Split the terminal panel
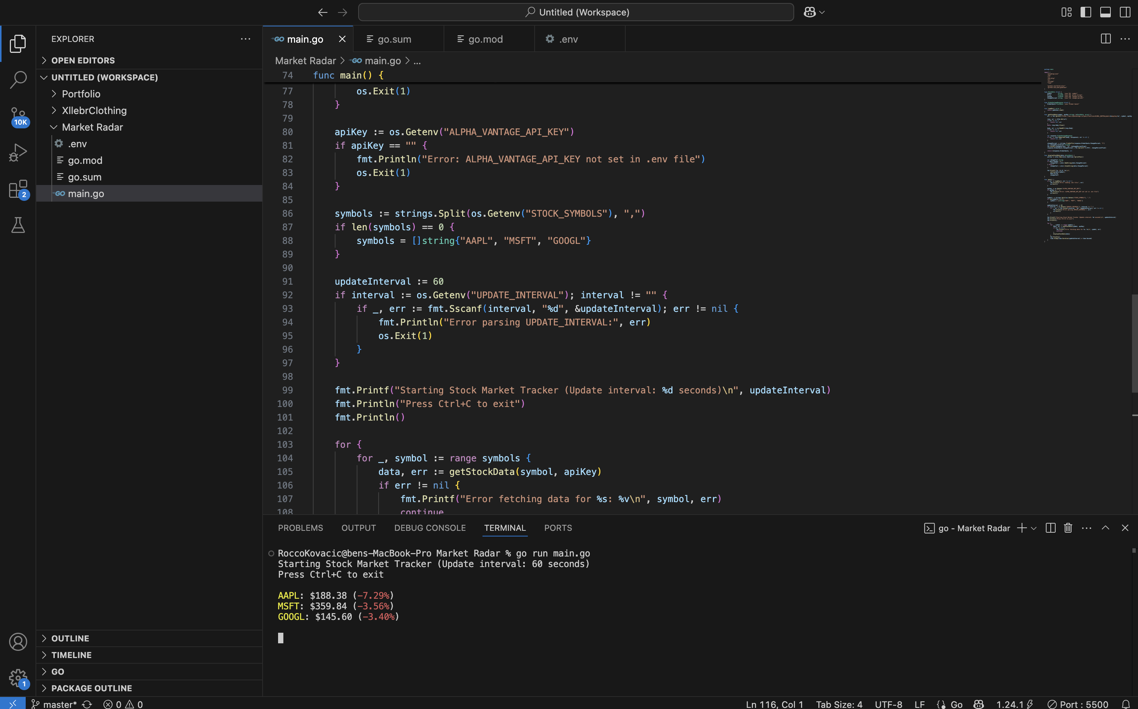Image resolution: width=1138 pixels, height=709 pixels. coord(1050,528)
